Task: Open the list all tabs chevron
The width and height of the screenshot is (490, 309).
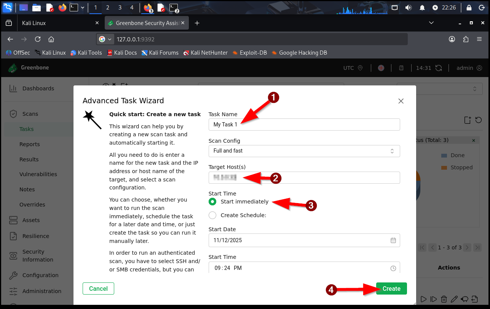Action: pyautogui.click(x=431, y=23)
